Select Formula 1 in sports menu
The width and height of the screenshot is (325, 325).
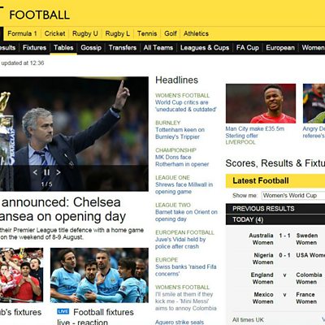[x=22, y=33]
